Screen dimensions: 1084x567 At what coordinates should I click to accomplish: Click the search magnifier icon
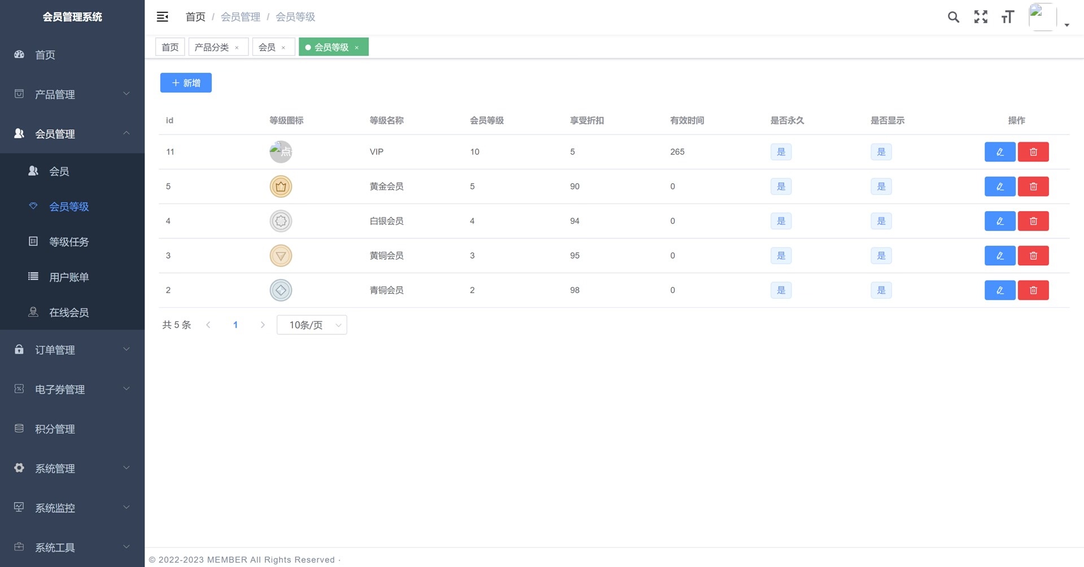(x=953, y=17)
